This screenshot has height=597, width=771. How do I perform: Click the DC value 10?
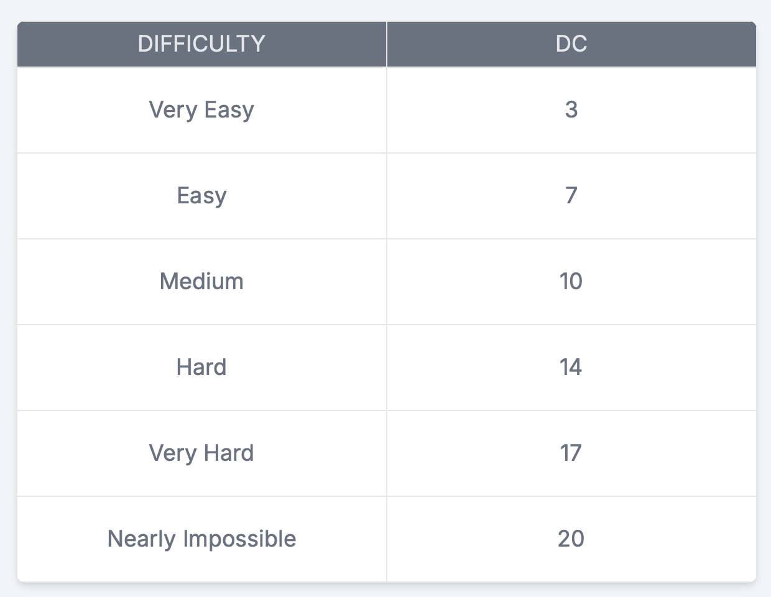571,282
